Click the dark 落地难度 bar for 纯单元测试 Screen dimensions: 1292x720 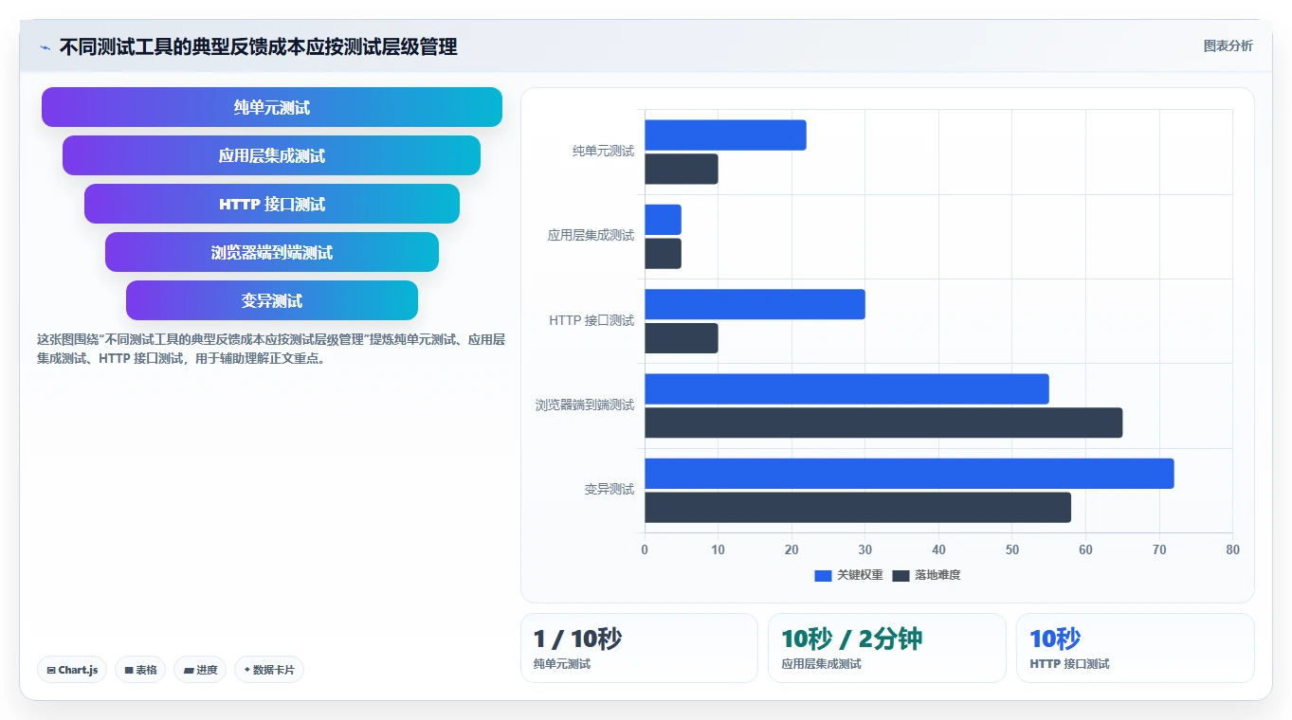682,169
